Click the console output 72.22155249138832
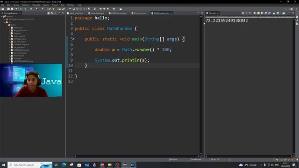This screenshot has width=299, height=168. tap(227, 21)
